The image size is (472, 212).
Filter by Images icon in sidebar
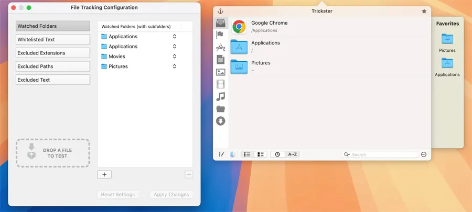(221, 72)
